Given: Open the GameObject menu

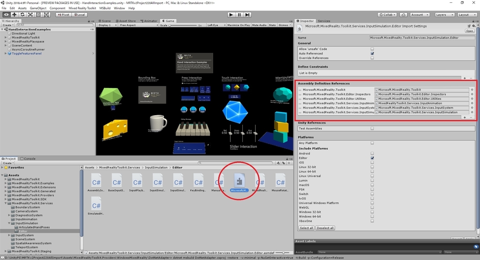Looking at the screenshot, I should coord(38,8).
